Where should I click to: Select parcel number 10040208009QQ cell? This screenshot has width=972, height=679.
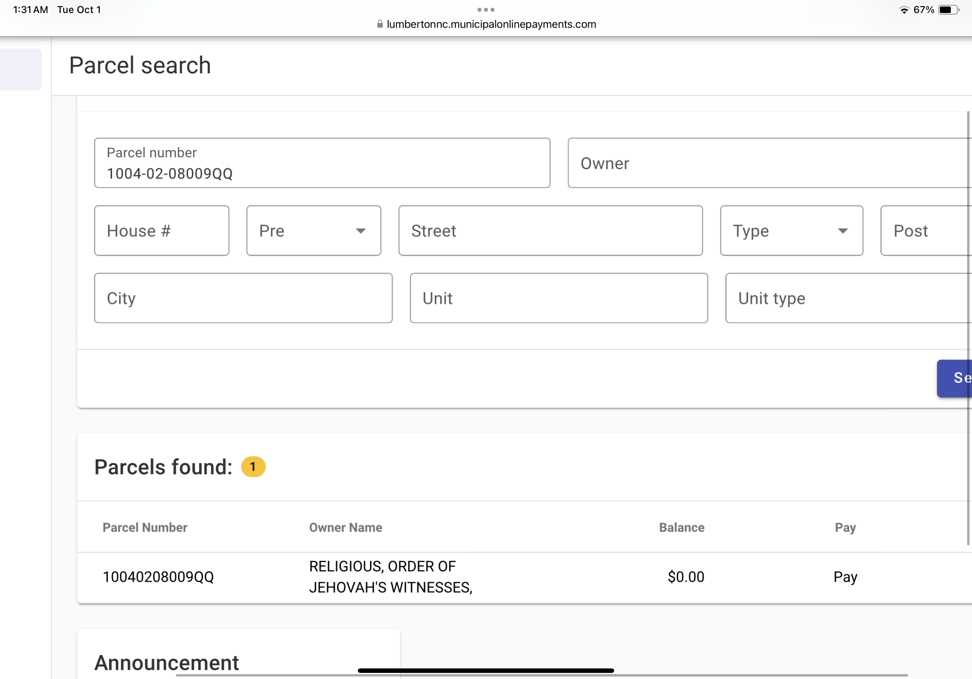[158, 576]
